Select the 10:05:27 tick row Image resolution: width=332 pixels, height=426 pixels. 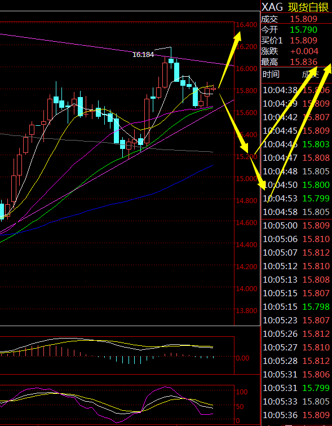[x=296, y=347]
